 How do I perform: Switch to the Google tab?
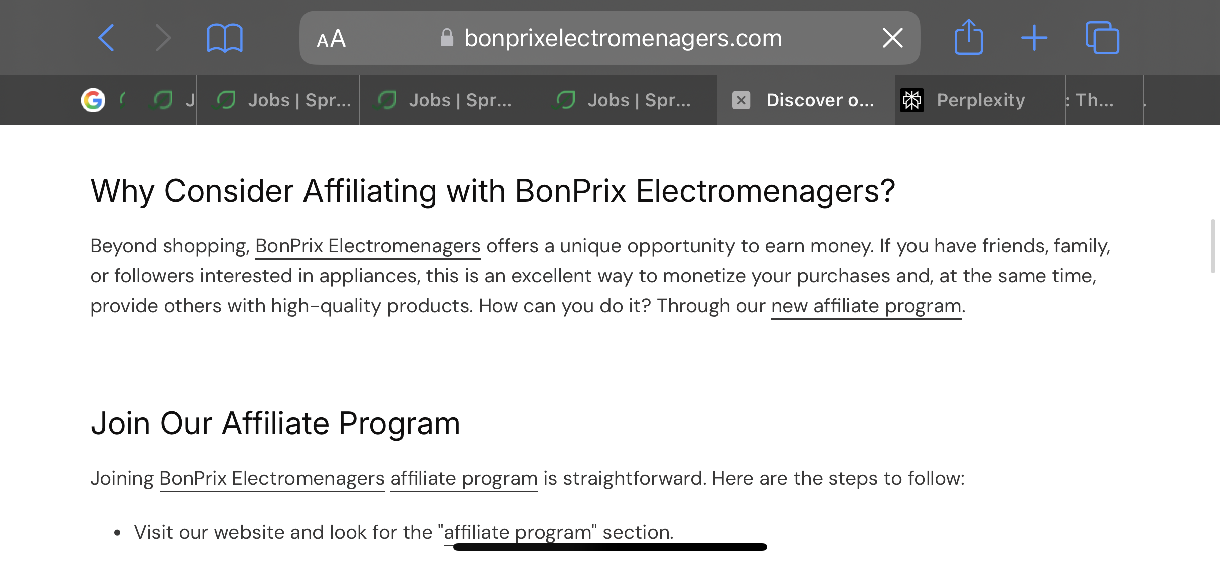(x=93, y=100)
